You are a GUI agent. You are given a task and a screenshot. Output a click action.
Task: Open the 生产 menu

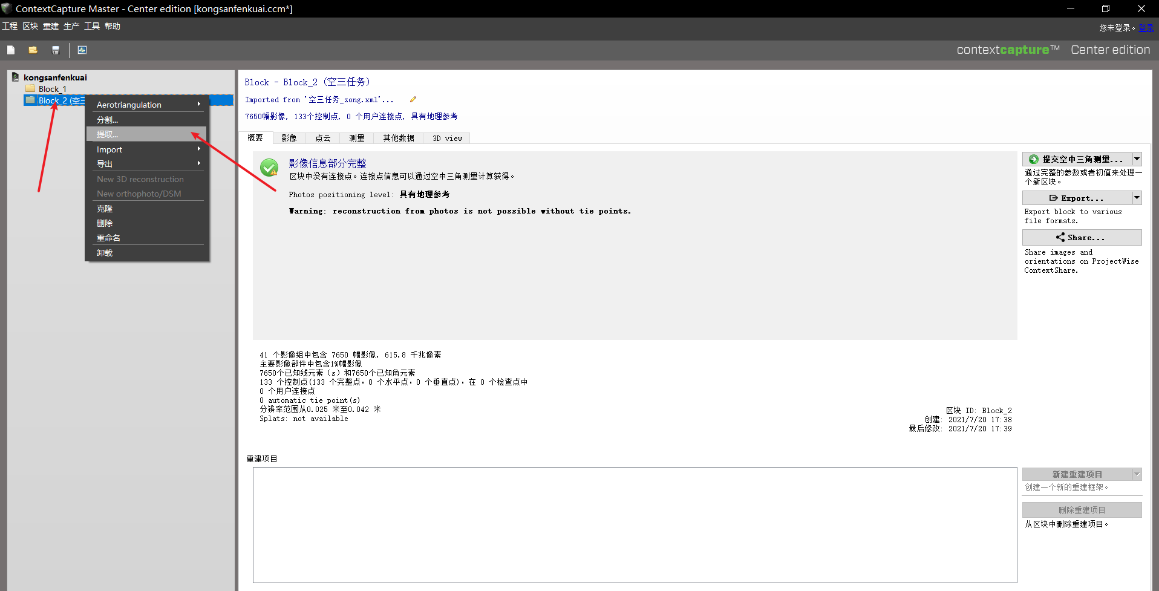[71, 26]
